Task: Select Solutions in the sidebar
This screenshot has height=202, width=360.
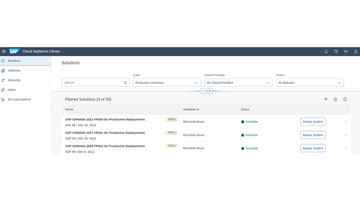Action: pyautogui.click(x=25, y=61)
